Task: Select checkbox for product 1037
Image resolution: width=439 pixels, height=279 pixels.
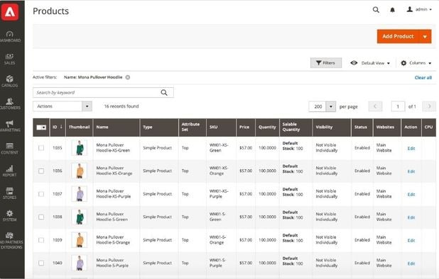Action: [x=41, y=194]
